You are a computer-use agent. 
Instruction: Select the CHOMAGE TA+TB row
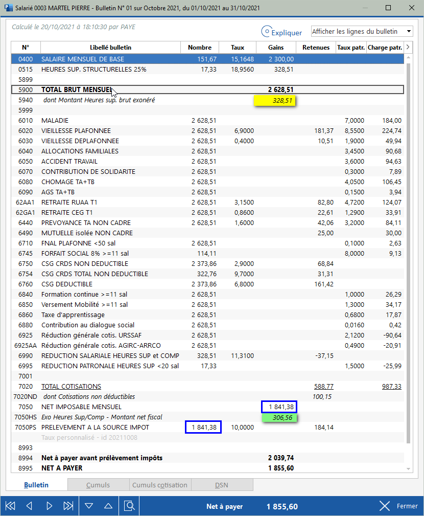click(x=207, y=182)
